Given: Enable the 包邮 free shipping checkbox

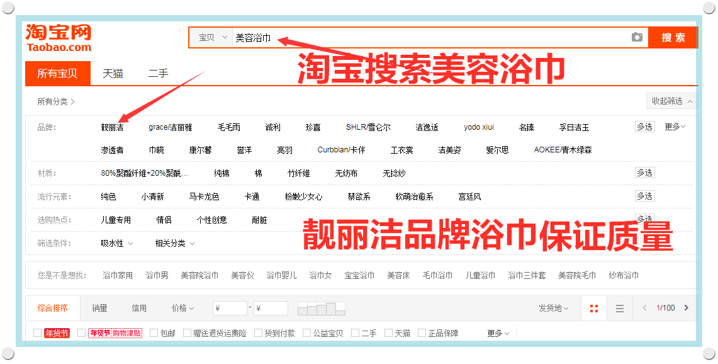Looking at the screenshot, I should click(154, 333).
